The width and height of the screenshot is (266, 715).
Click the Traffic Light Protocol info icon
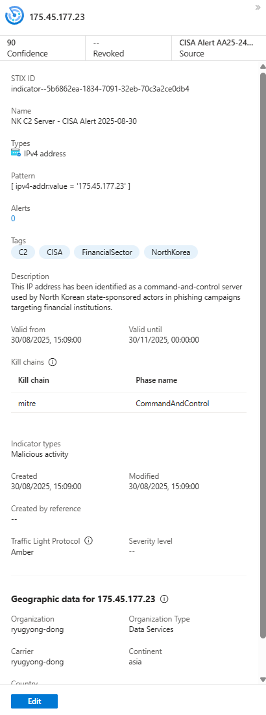point(89,541)
